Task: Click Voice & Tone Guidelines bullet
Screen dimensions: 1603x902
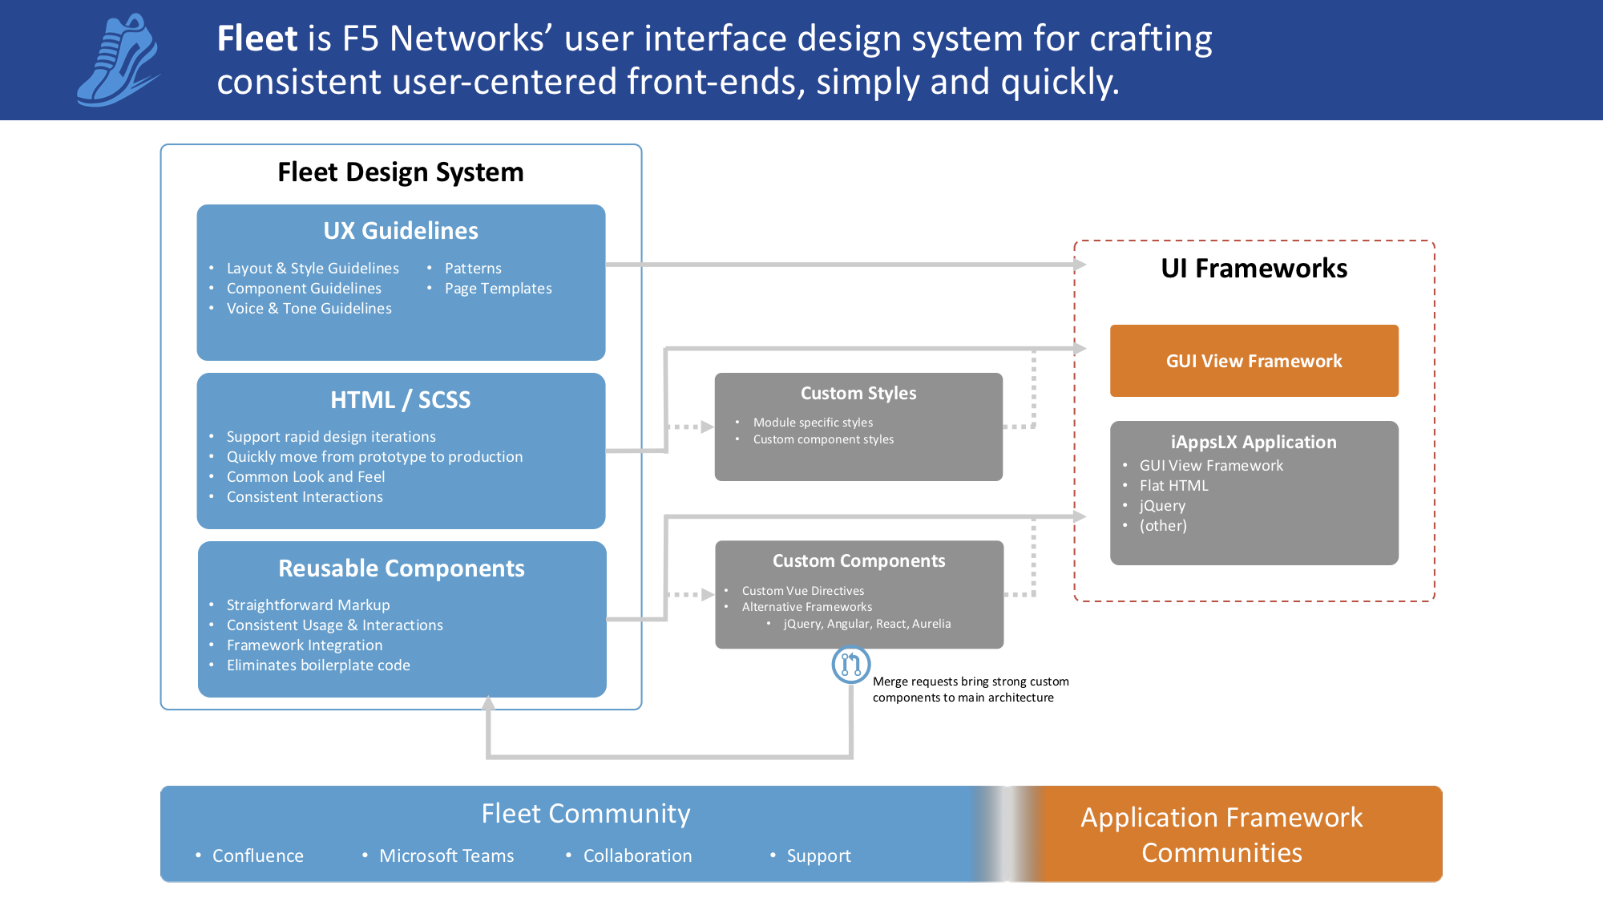Action: [309, 308]
